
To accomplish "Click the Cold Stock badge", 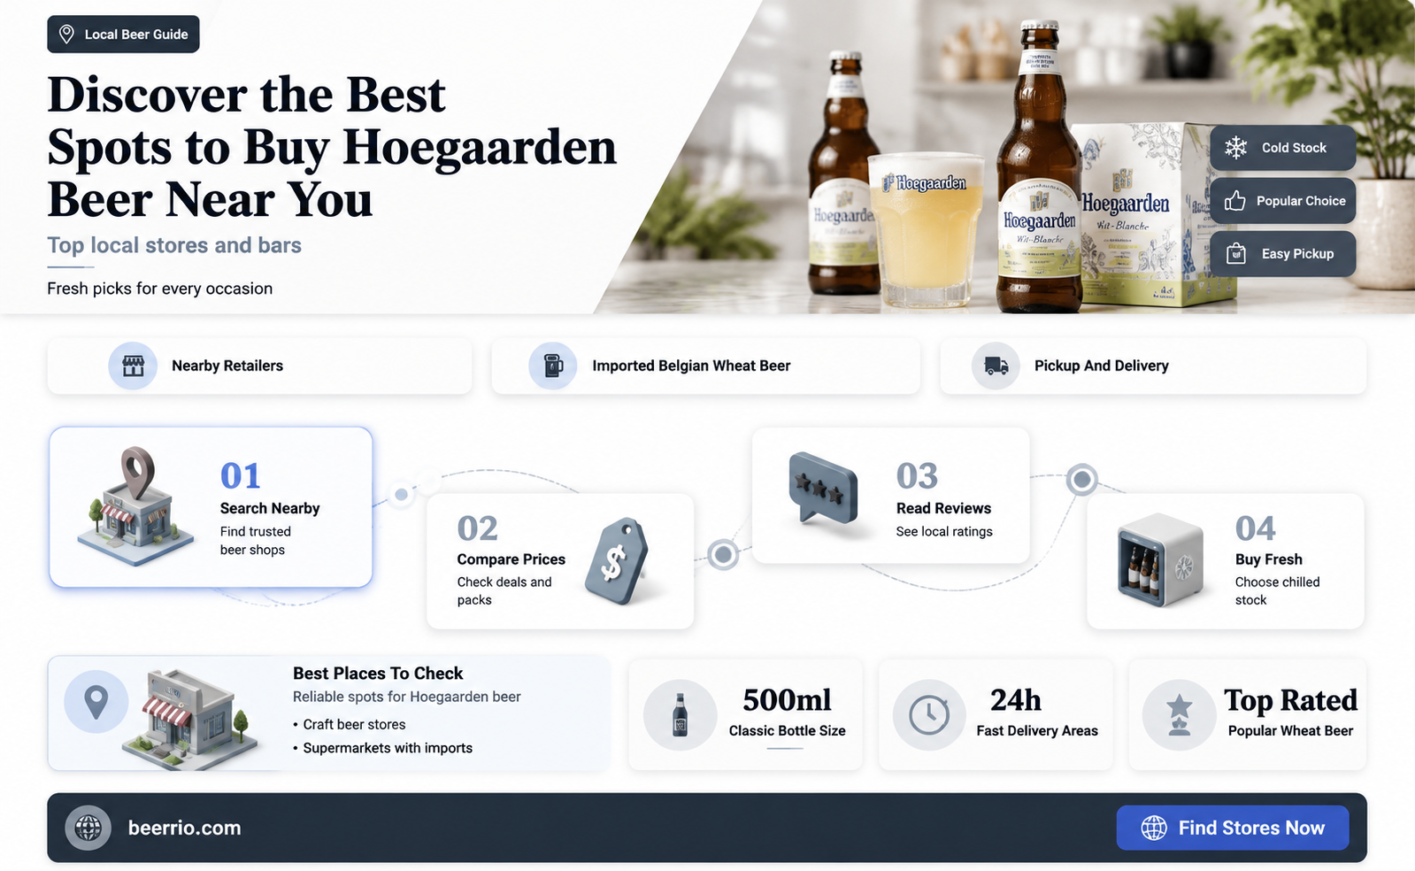I will coord(1283,148).
